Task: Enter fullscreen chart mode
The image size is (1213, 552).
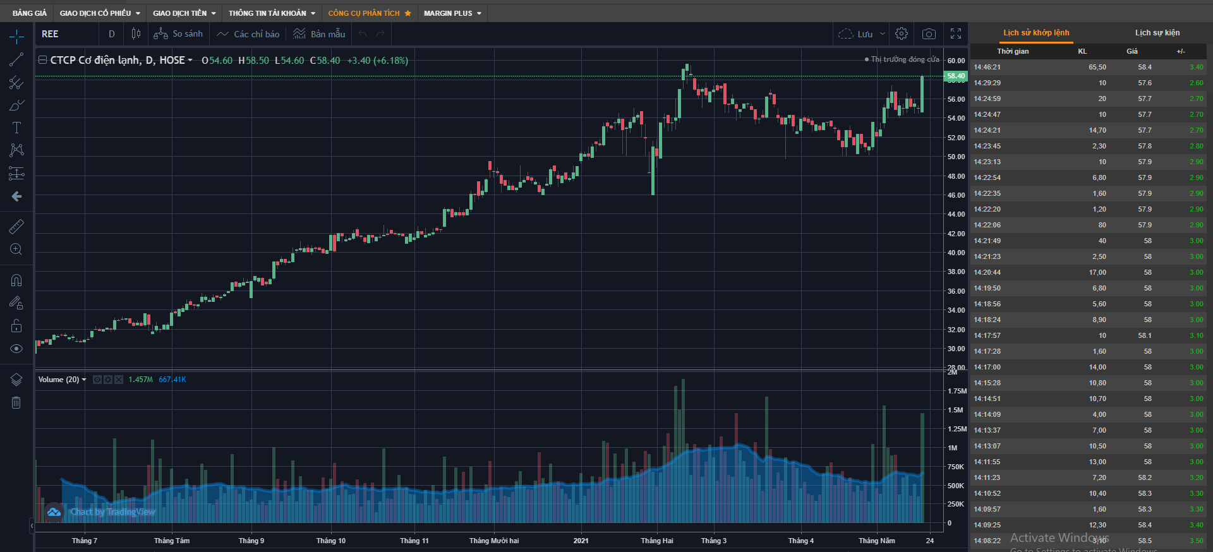Action: tap(956, 34)
